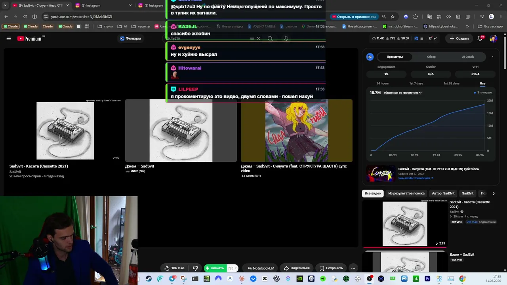Open the ChatGPT icon in the taskbar
Image resolution: width=507 pixels, height=285 pixels.
pyautogui.click(x=276, y=279)
